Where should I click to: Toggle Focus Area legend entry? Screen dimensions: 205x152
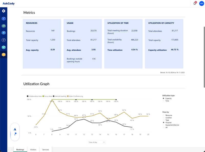click(47, 96)
